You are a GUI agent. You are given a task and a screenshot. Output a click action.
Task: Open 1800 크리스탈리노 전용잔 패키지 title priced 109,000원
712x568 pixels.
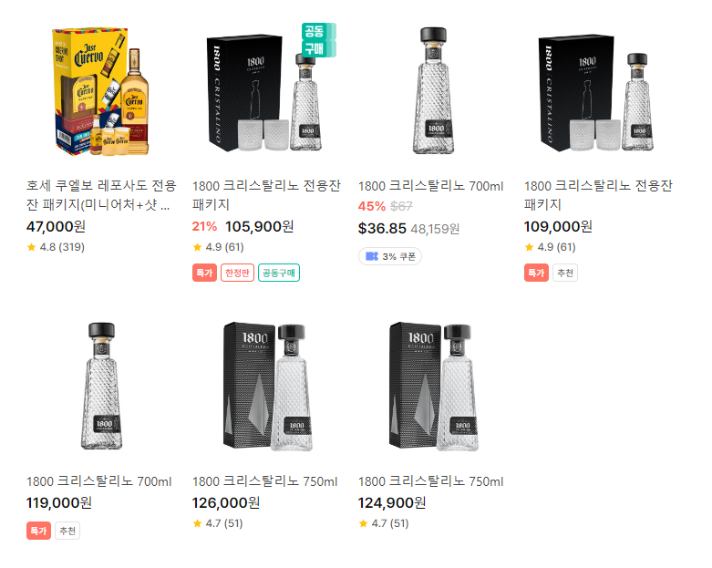pos(598,195)
